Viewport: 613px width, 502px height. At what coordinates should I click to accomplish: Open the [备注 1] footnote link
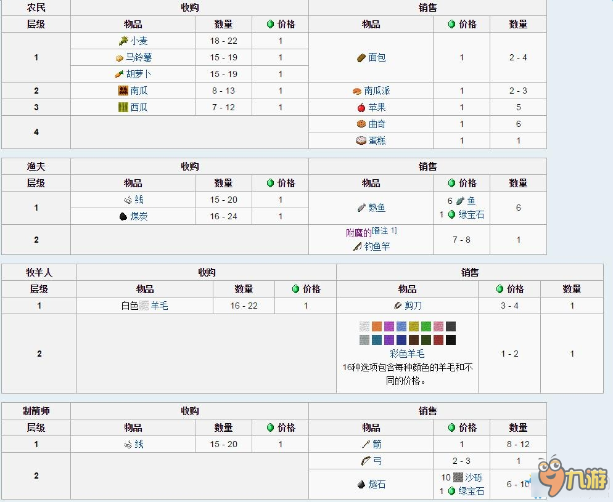(x=384, y=230)
